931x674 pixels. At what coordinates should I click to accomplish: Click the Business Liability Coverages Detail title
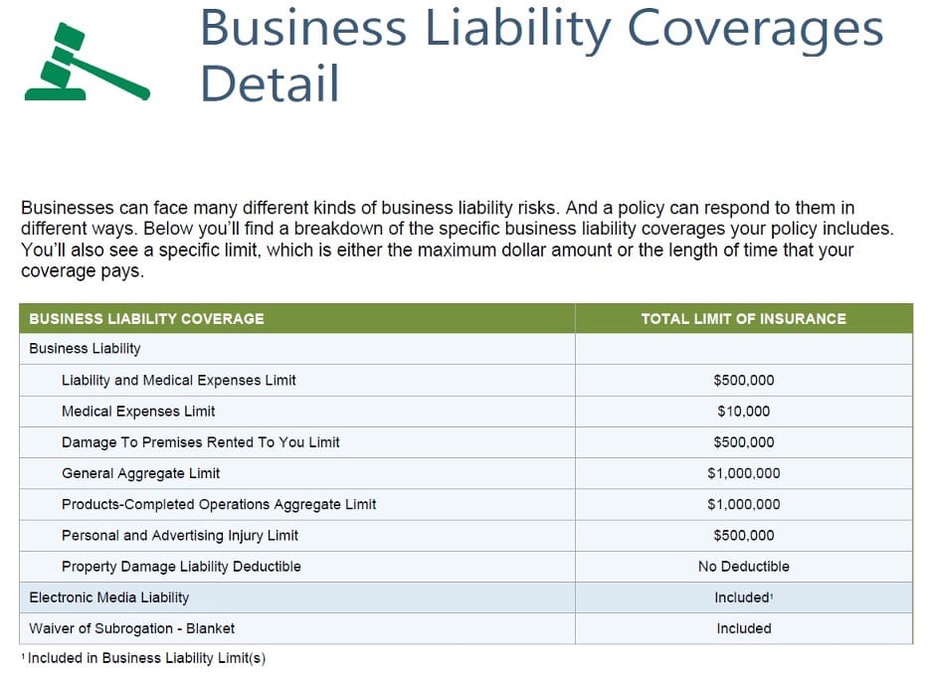pyautogui.click(x=541, y=55)
